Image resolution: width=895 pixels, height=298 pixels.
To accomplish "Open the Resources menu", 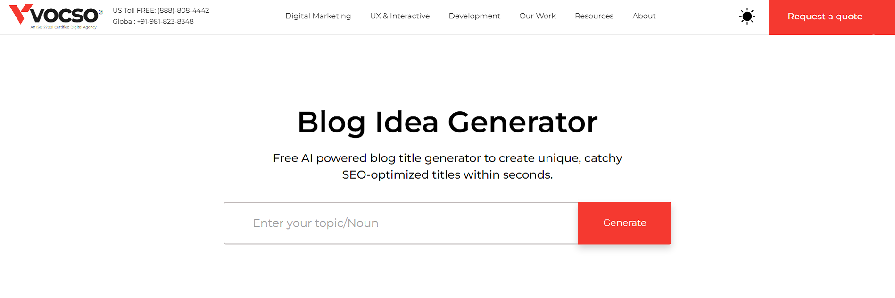I will [x=594, y=16].
